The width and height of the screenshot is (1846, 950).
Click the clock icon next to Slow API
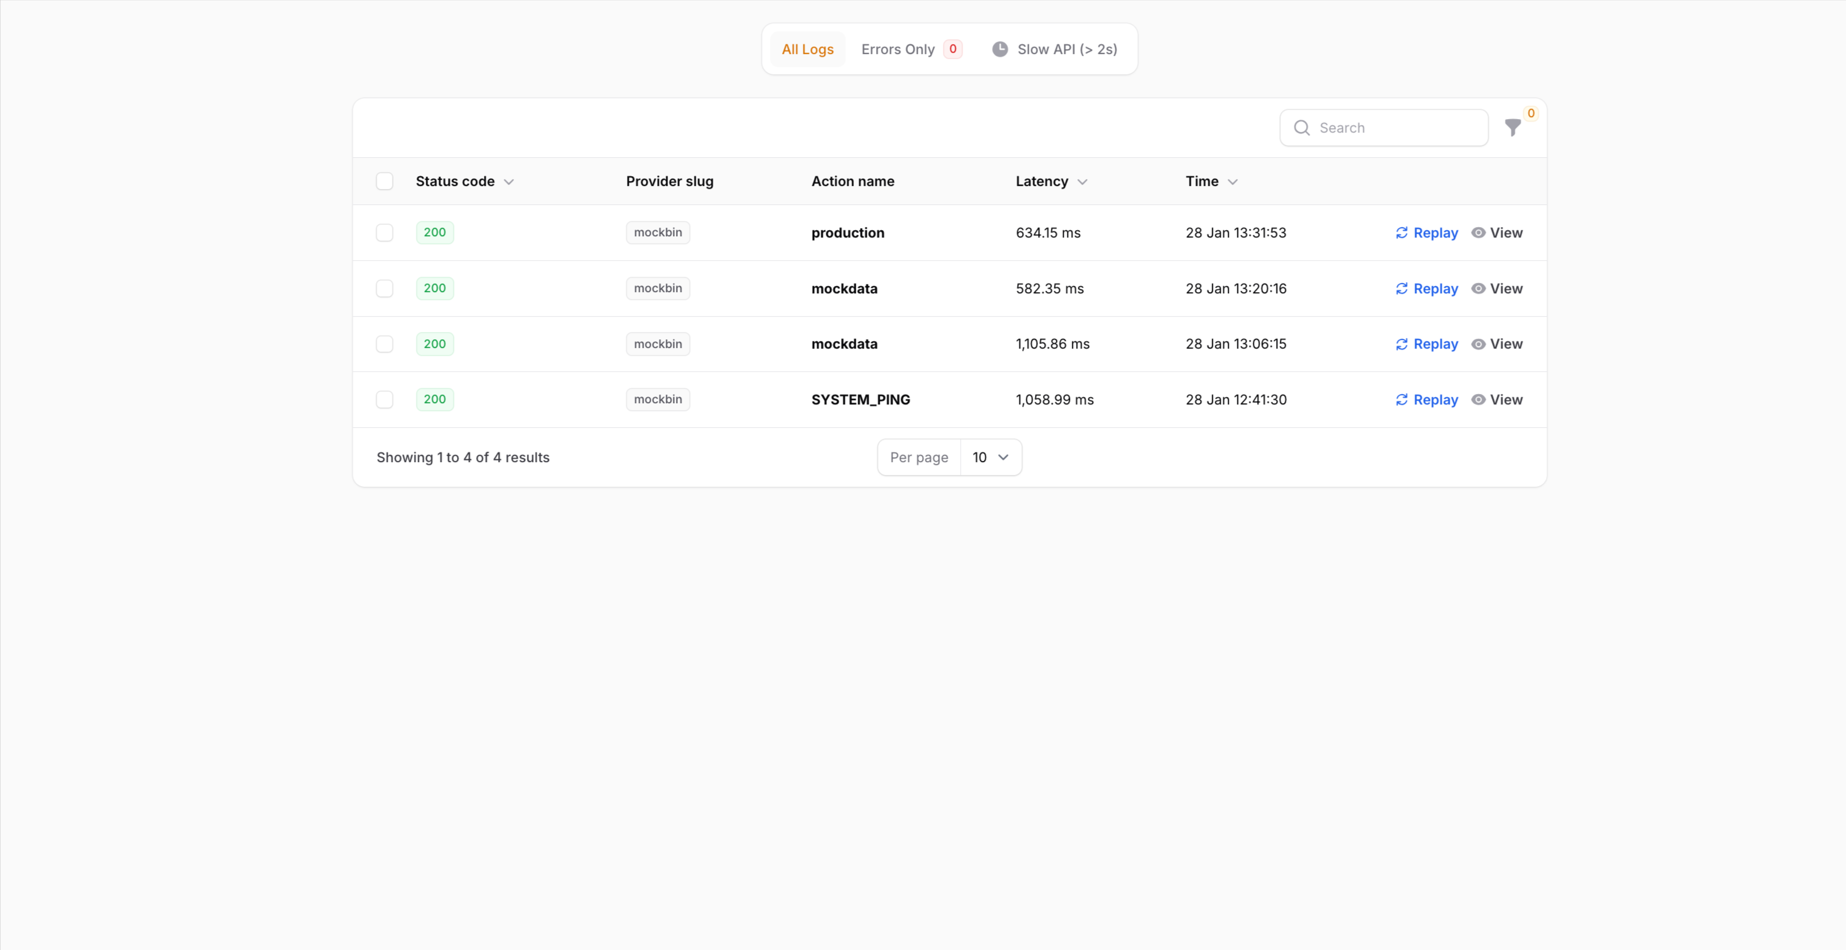click(999, 48)
